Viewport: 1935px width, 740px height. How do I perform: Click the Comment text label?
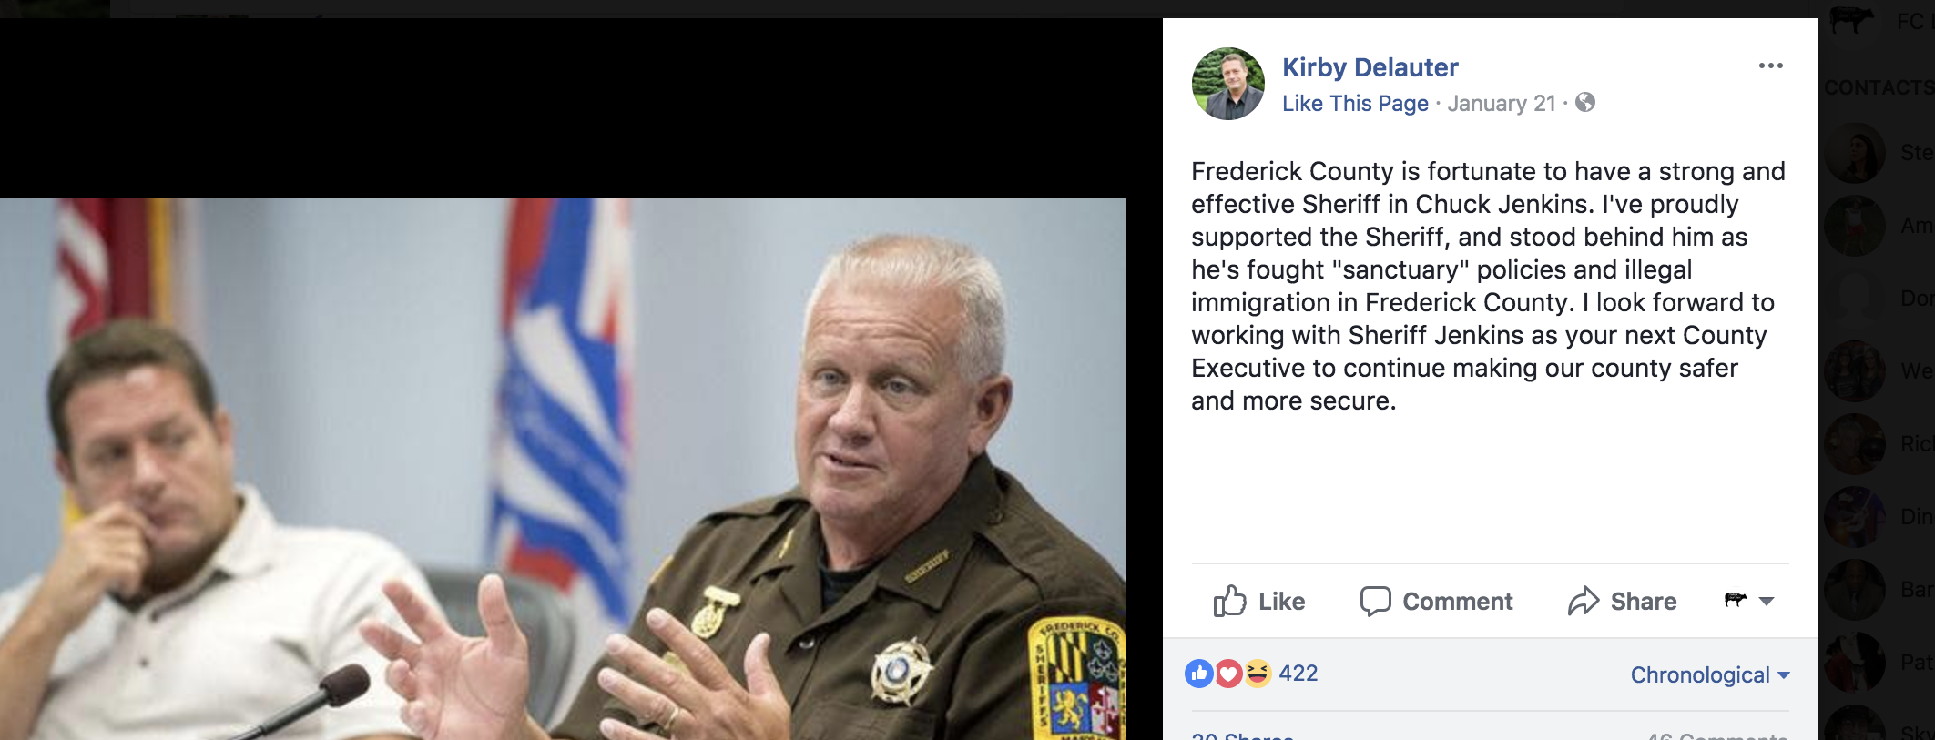pyautogui.click(x=1458, y=602)
